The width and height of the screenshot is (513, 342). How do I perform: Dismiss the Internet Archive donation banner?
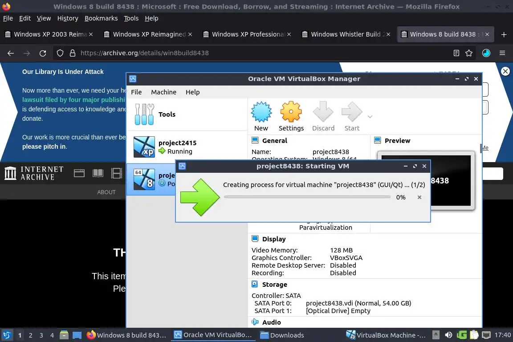[505, 71]
